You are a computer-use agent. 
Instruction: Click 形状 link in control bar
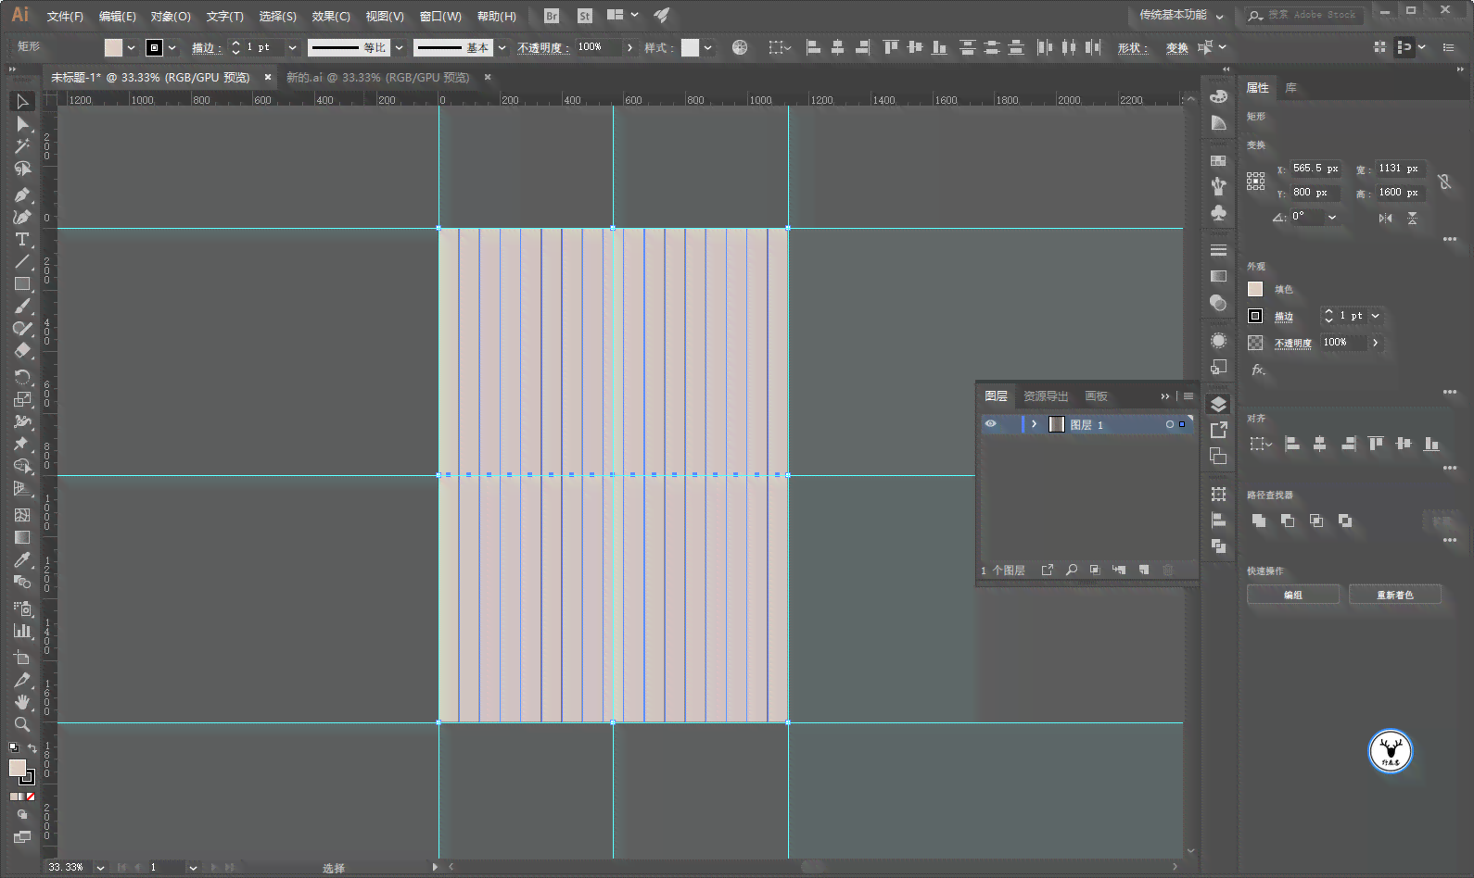(x=1131, y=48)
